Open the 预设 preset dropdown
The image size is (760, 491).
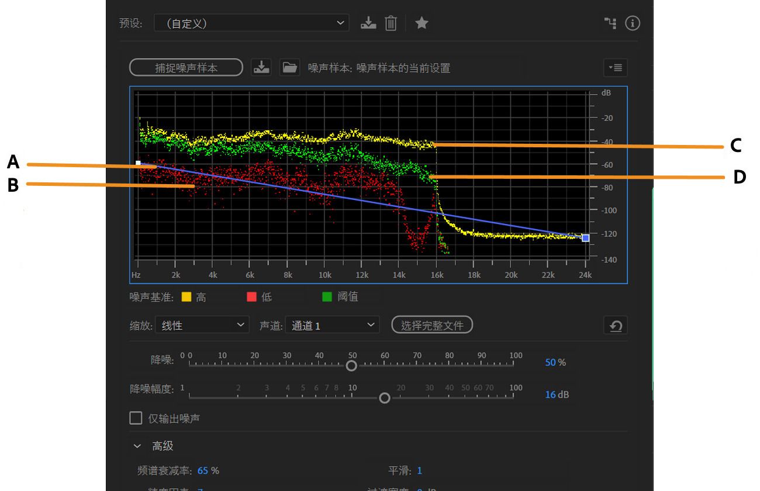[251, 23]
